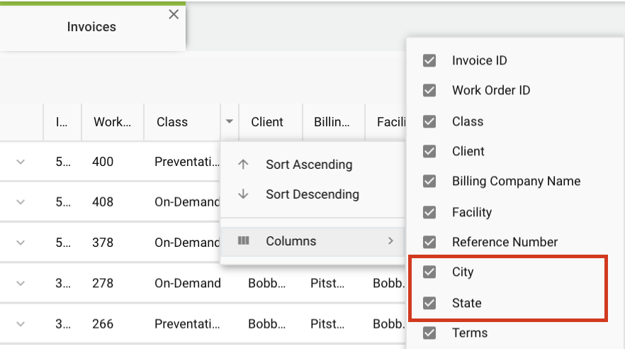Click the Sort Descending down-arrow icon

coord(244,194)
